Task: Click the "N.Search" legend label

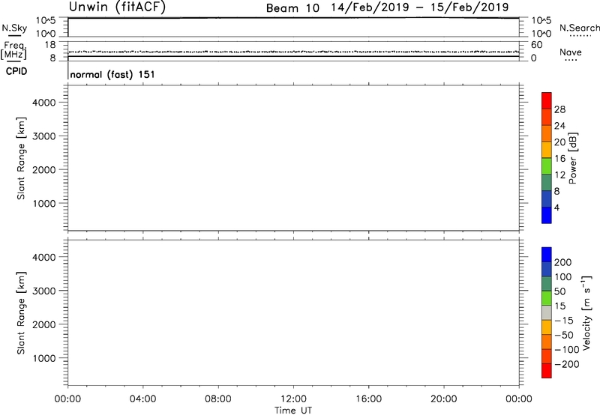Action: (x=580, y=28)
